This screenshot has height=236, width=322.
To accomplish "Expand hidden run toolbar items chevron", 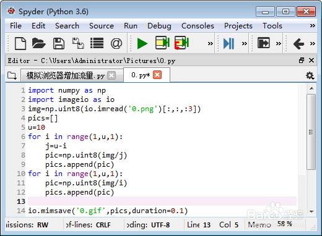I will [210, 43].
